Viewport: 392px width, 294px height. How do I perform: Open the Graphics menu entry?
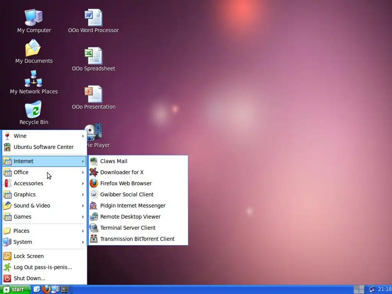coord(44,194)
